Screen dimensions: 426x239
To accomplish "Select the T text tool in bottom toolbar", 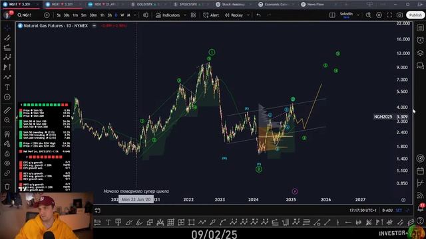I will point(108,222).
